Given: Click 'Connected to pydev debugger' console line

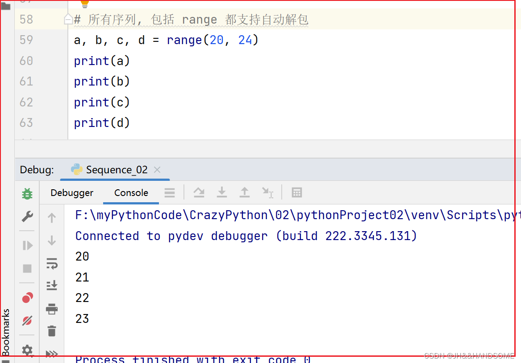Looking at the screenshot, I should click(x=246, y=236).
